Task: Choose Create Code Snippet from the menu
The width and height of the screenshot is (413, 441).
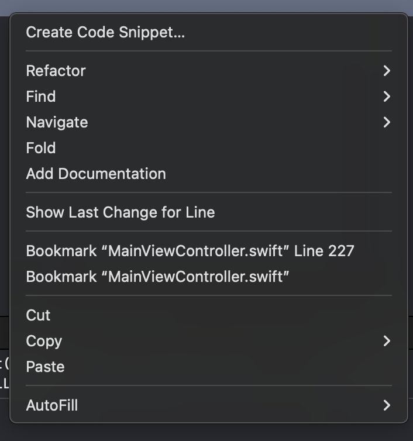Action: click(105, 32)
